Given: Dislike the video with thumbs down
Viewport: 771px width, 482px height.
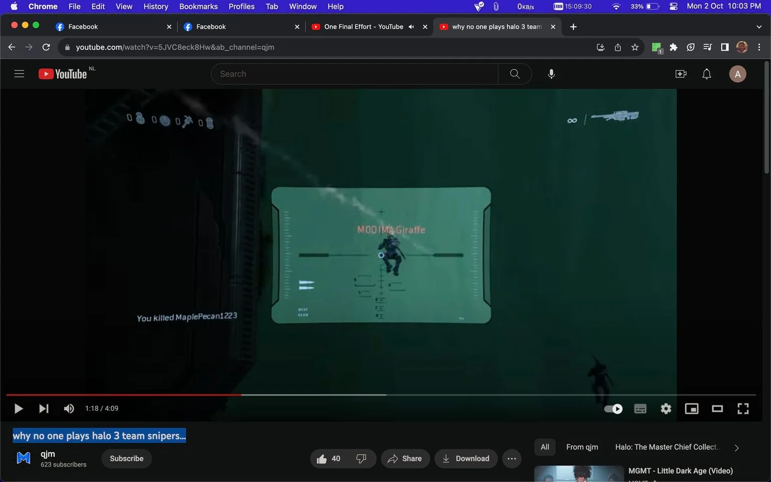Looking at the screenshot, I should (x=361, y=458).
